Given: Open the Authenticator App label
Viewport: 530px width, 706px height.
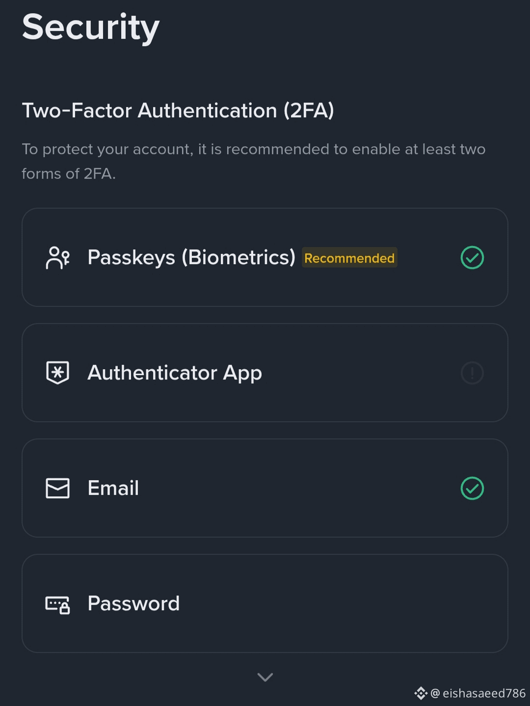Looking at the screenshot, I should pyautogui.click(x=174, y=373).
